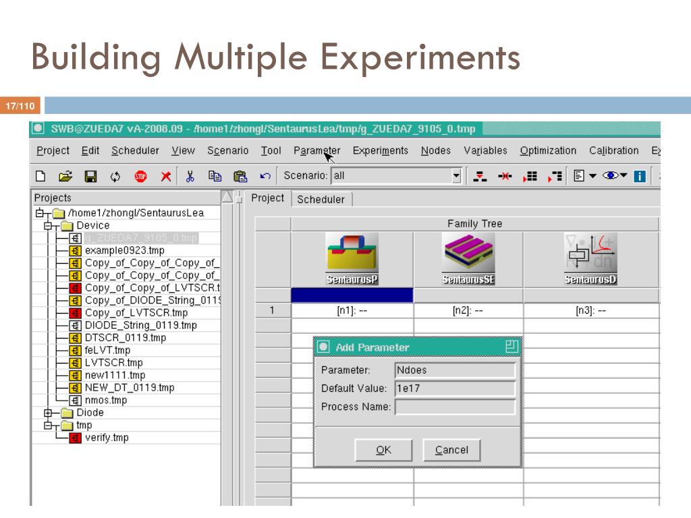Screen dimensions: 691x518
Task: Open the Edit menu
Action: 90,150
